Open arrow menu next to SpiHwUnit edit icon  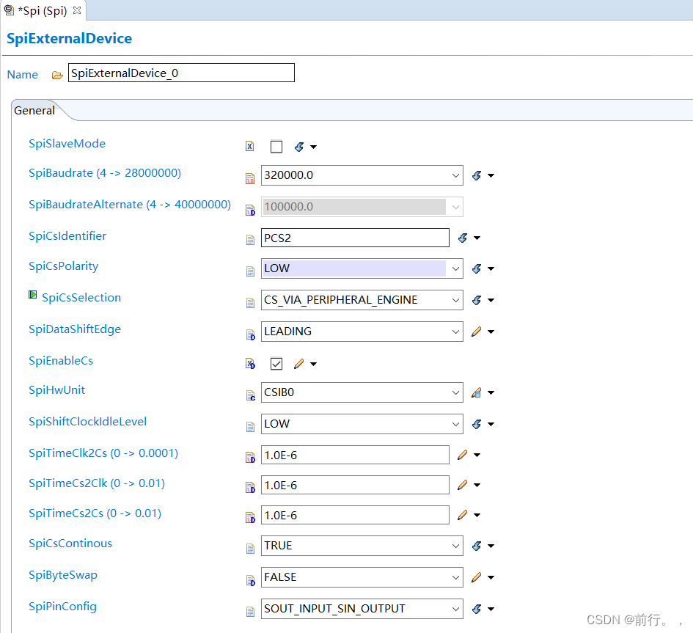point(491,392)
